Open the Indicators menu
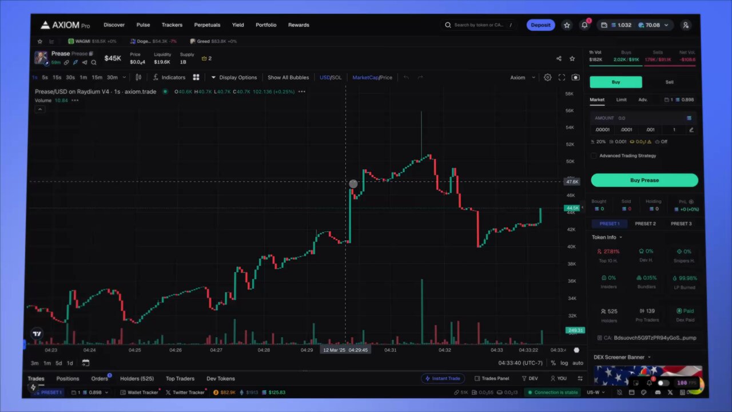 [169, 77]
